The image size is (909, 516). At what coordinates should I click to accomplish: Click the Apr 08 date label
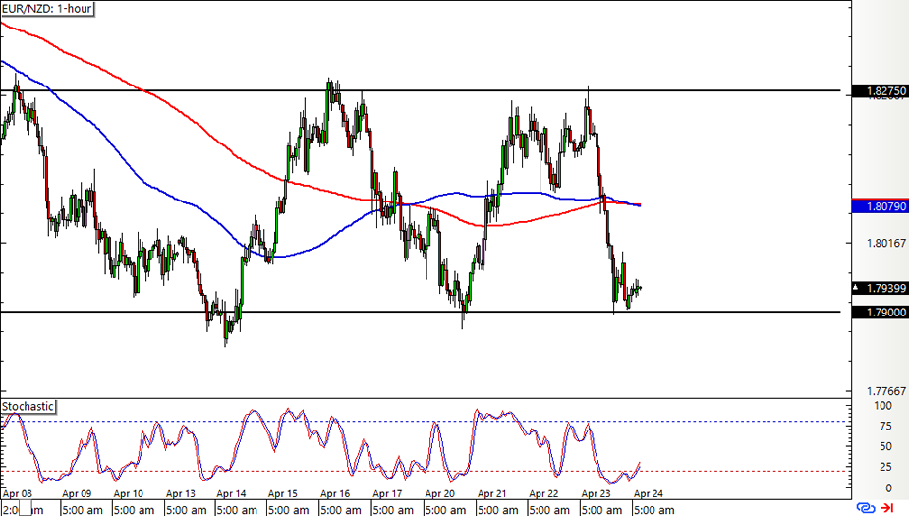pyautogui.click(x=18, y=494)
